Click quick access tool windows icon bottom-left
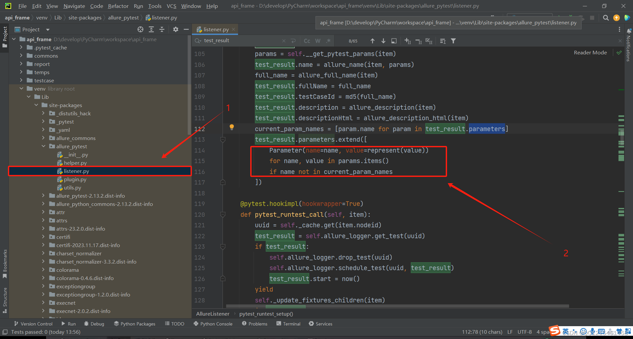The image size is (633, 339). 5,332
